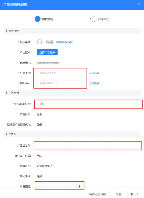Click 无法选取? link beside 公共主页
Viewport: 144px width, 198px height.
pyautogui.click(x=95, y=73)
